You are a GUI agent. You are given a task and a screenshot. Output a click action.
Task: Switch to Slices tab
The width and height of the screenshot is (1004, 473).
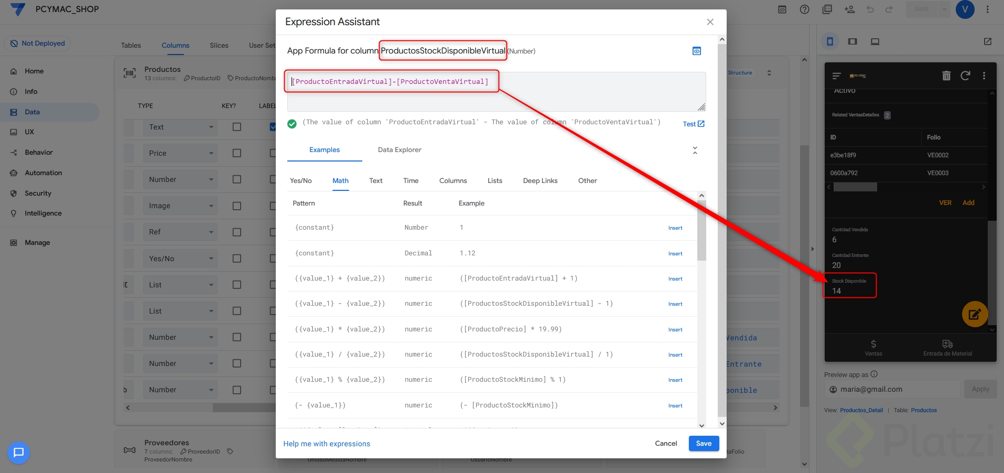click(x=219, y=46)
